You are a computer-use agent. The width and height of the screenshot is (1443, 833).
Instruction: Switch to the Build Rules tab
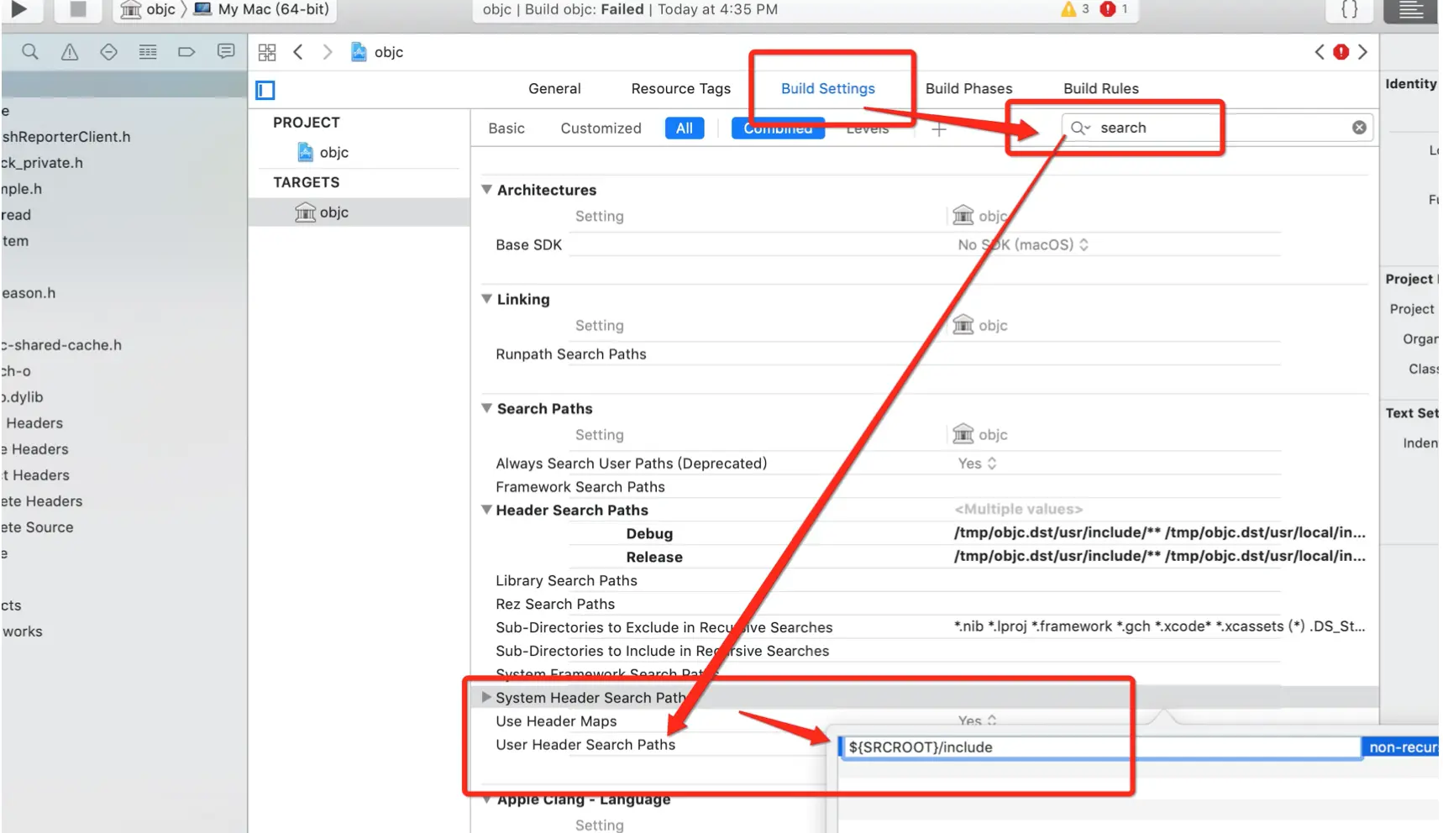(x=1100, y=89)
